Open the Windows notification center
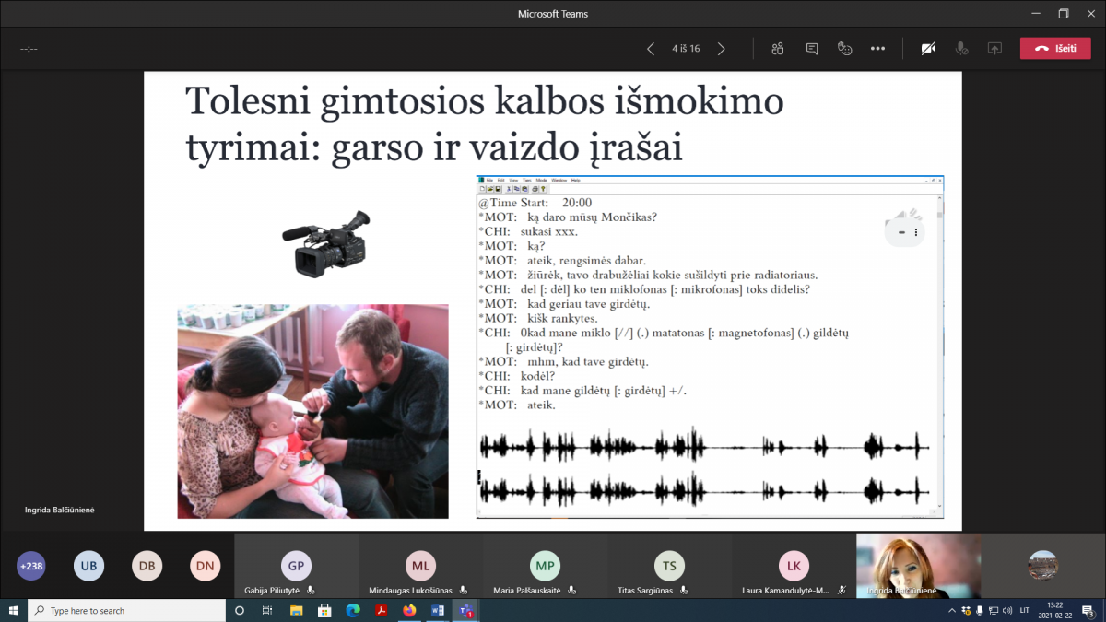Screen dimensions: 1106x622 point(1089,610)
